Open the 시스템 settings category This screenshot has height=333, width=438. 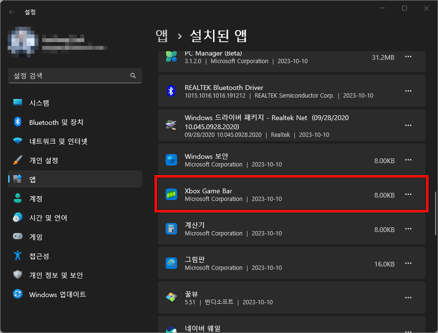click(75, 103)
